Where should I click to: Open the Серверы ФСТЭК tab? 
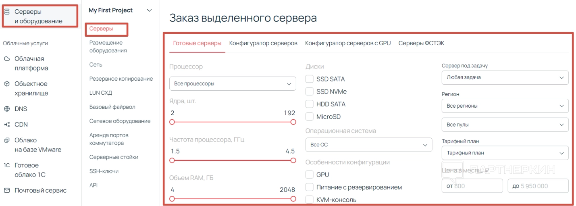point(421,44)
